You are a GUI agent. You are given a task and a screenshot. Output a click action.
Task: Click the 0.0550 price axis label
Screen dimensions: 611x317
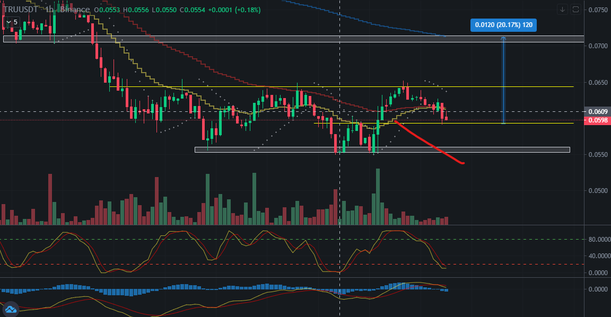[598, 155]
